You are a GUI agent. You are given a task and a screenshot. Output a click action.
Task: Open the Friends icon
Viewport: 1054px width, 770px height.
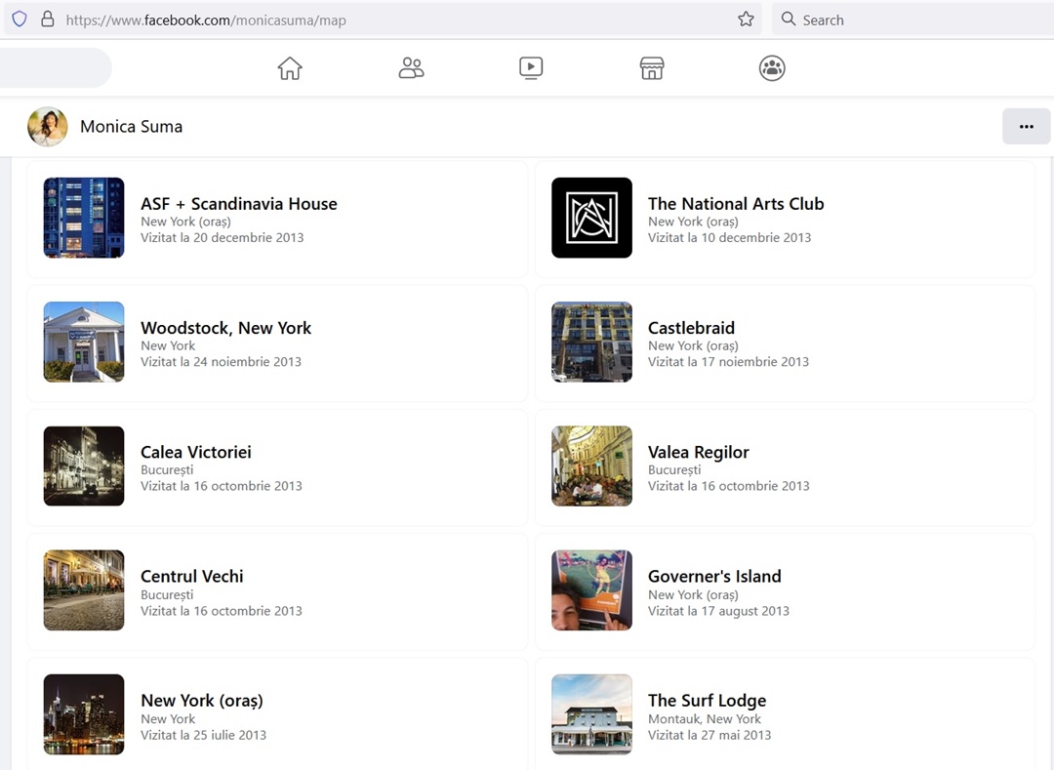pyautogui.click(x=411, y=68)
